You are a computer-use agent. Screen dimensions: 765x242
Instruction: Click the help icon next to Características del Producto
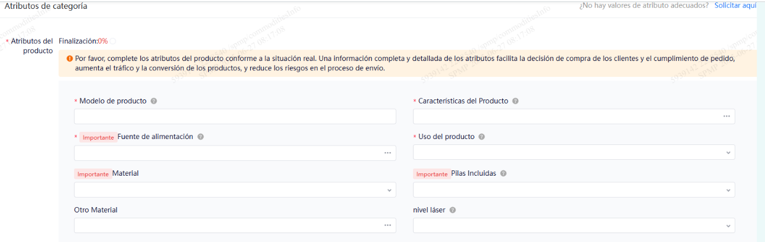point(515,101)
